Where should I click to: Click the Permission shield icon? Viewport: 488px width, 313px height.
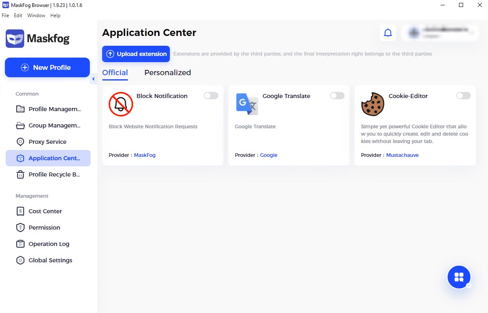(x=20, y=228)
